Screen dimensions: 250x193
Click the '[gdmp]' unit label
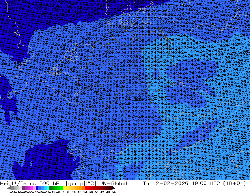[75, 184]
